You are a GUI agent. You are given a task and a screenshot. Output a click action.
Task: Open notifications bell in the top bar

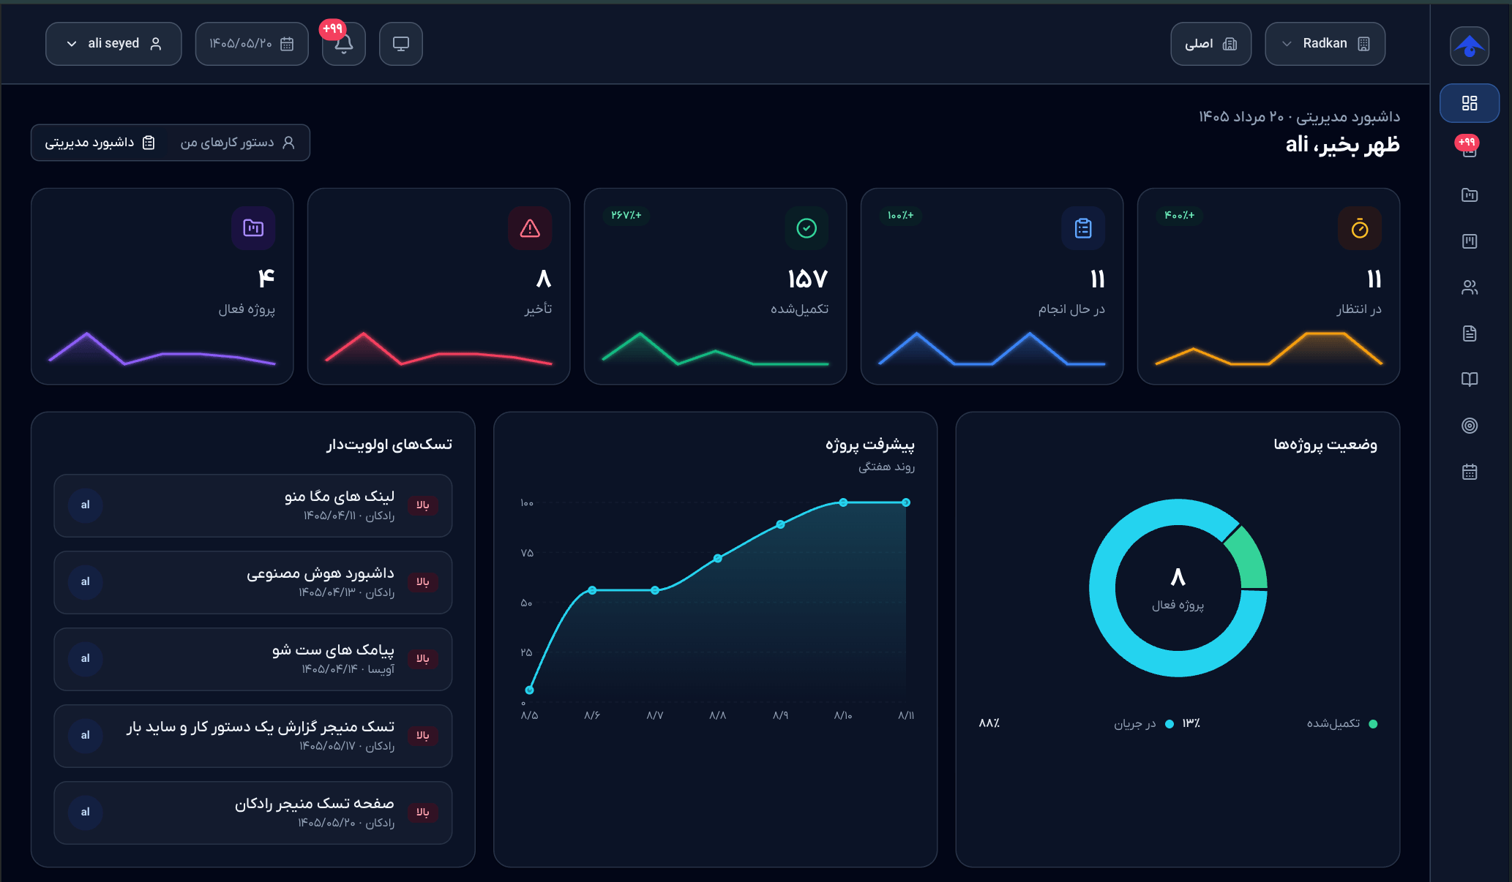pyautogui.click(x=344, y=44)
